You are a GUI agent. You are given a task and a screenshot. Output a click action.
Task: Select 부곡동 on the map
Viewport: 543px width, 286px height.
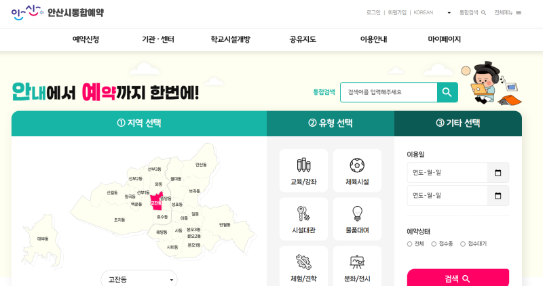tap(194, 191)
